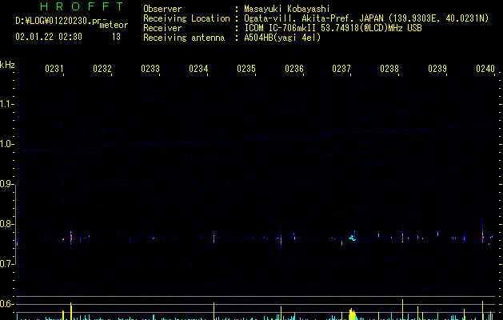This screenshot has height=320, width=503.
Task: Click the 0238 time marker
Action: [389, 69]
